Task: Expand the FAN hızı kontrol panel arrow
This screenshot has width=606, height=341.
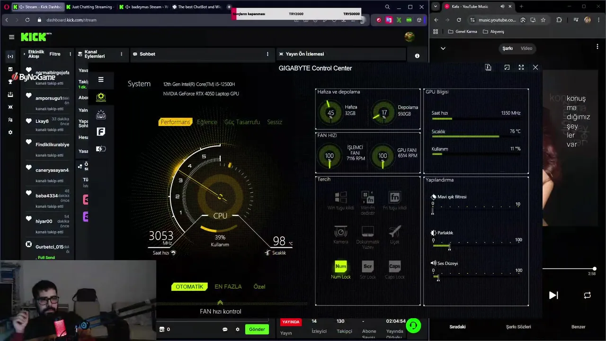Action: click(x=220, y=303)
